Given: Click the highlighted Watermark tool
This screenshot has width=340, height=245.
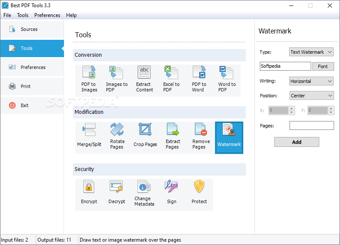Looking at the screenshot, I should [x=229, y=138].
